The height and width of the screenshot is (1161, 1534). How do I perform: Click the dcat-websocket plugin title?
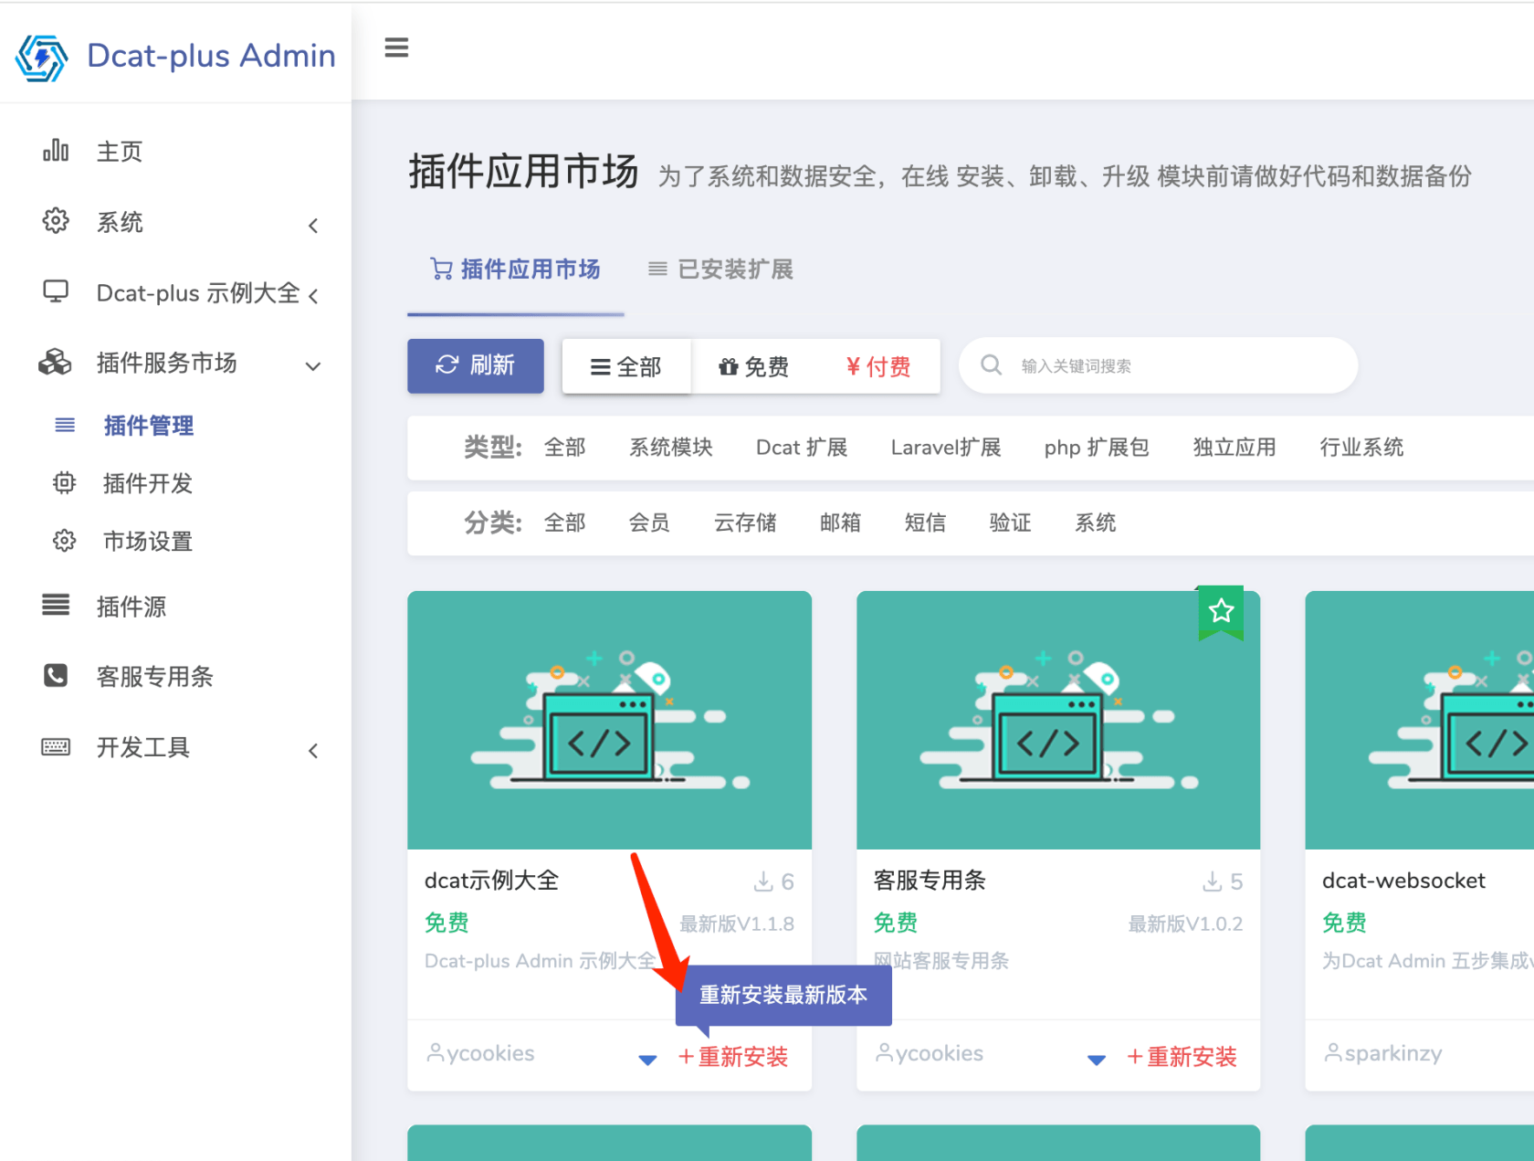pyautogui.click(x=1403, y=881)
